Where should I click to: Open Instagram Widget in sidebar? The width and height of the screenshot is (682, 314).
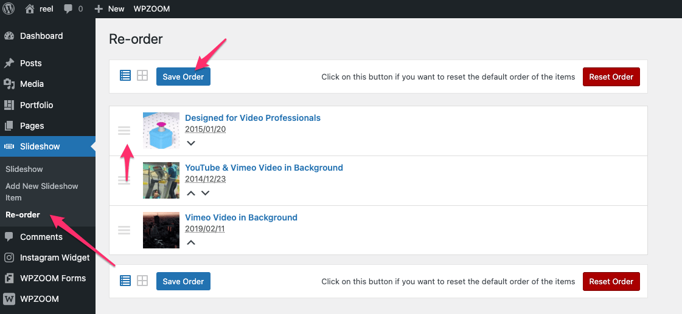[54, 258]
